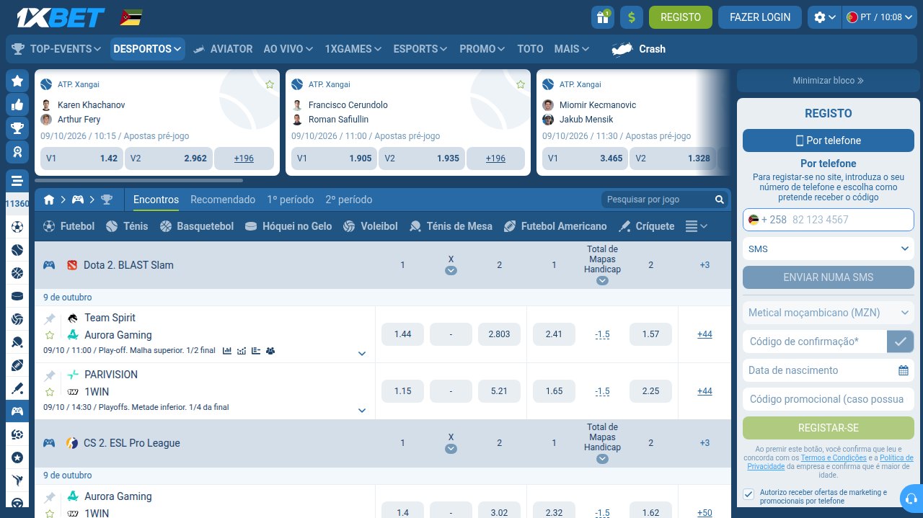Click home icon in breadcrumb
The image size is (923, 518).
pyautogui.click(x=49, y=200)
